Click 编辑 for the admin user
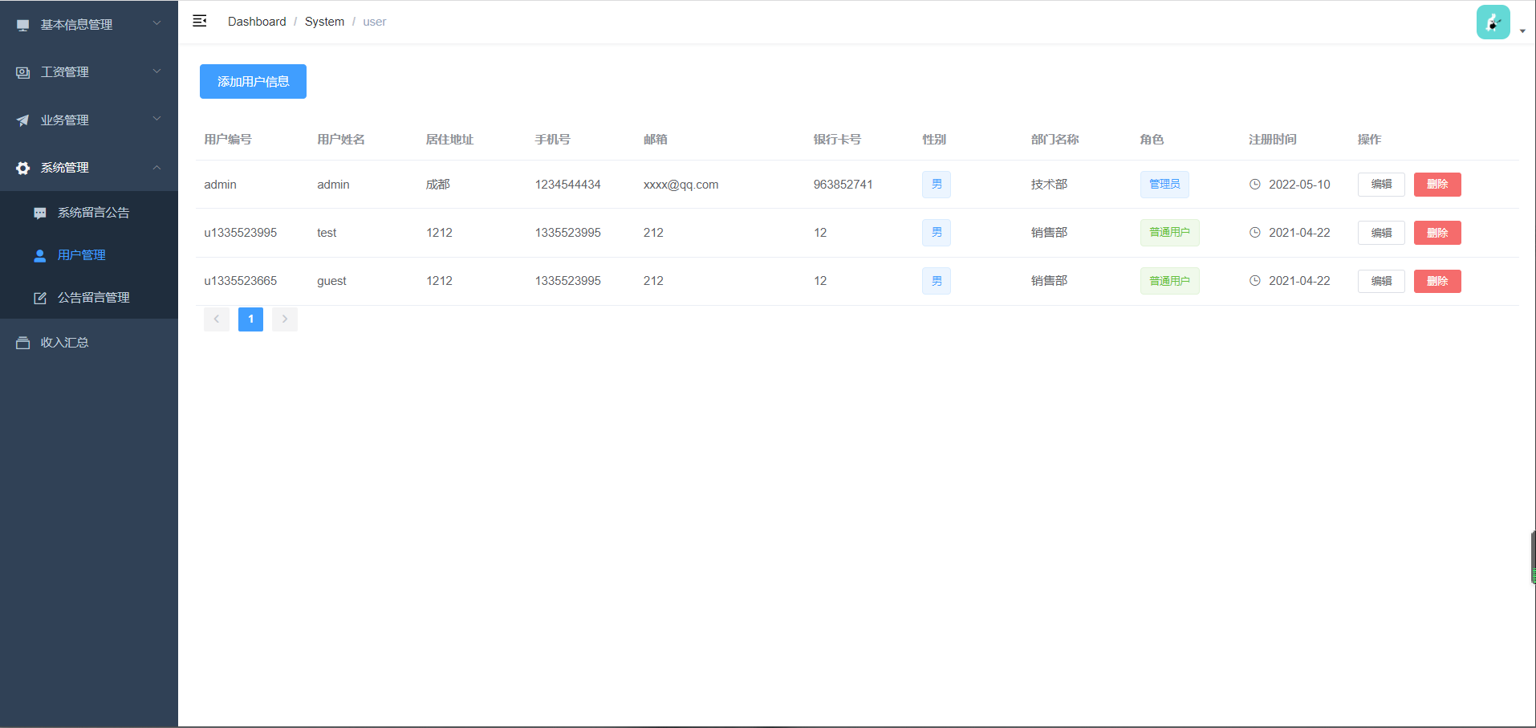This screenshot has width=1536, height=728. (x=1381, y=185)
